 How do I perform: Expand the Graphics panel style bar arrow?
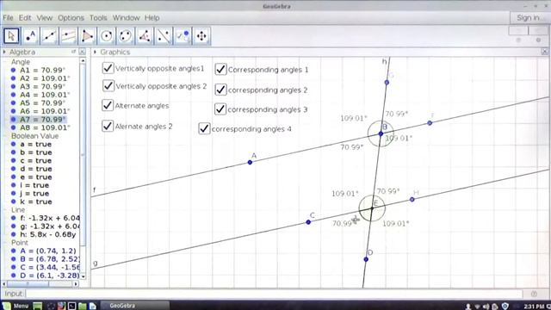point(95,52)
